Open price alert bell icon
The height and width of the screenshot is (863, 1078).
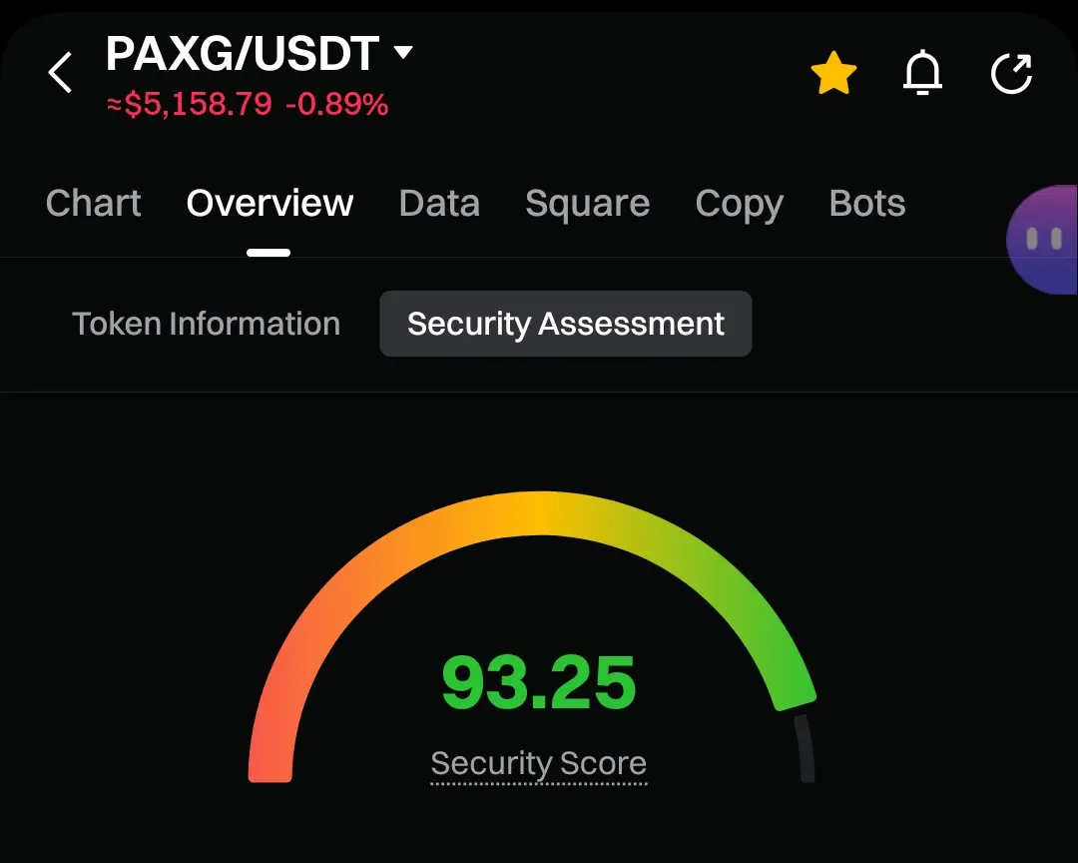[x=922, y=72]
